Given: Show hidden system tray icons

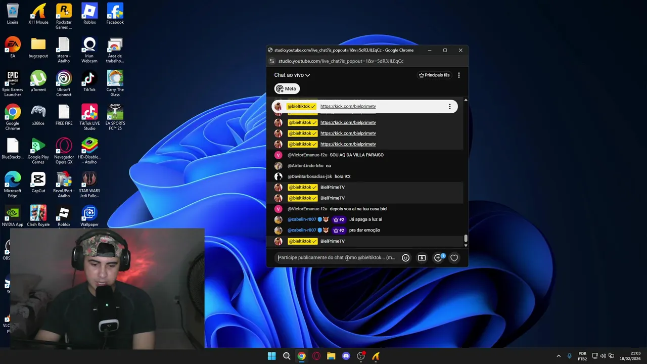Looking at the screenshot, I should coord(559,356).
